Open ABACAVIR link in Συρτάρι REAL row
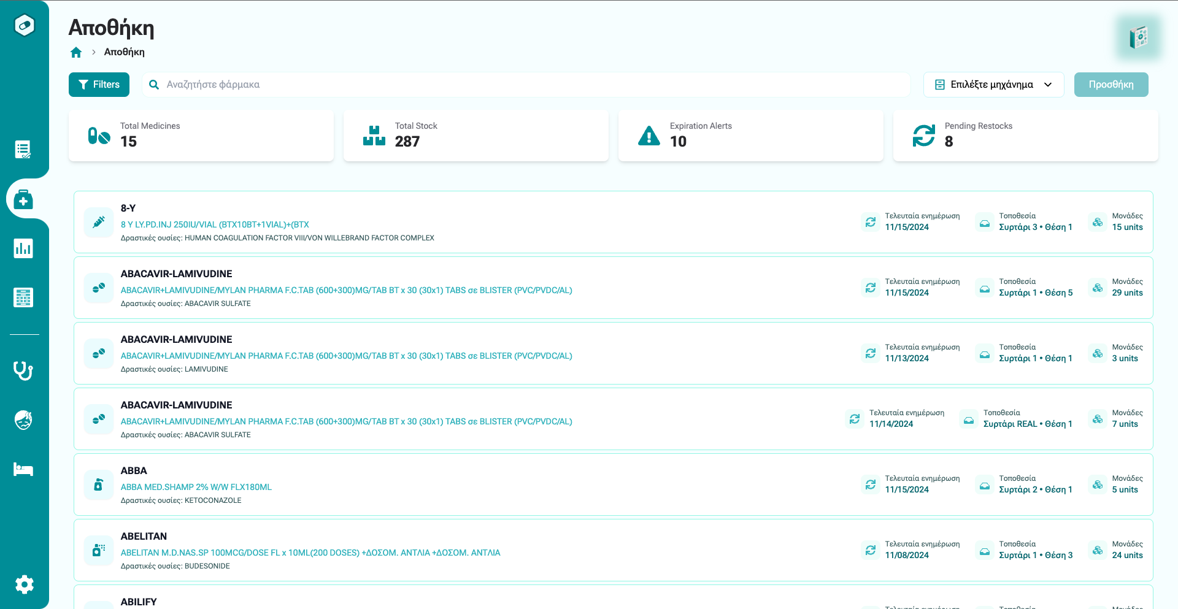 click(346, 421)
